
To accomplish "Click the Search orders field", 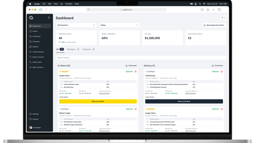I will point(141,57).
